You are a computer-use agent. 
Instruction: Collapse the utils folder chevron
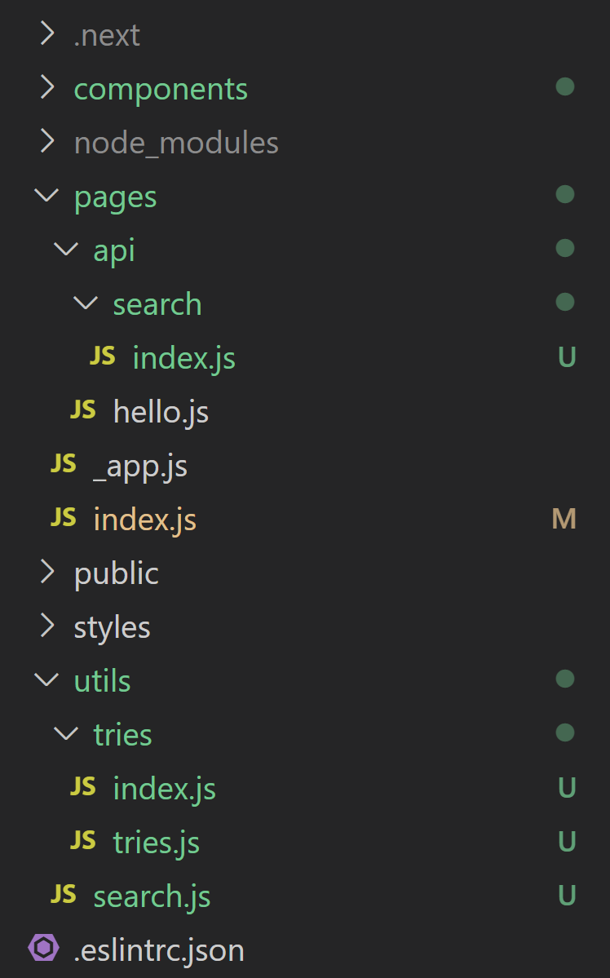(46, 679)
